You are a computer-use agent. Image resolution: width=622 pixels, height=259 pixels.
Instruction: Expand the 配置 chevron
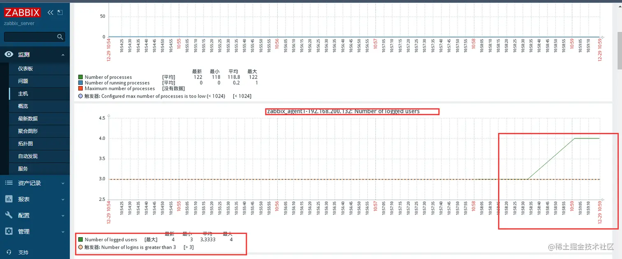tap(63, 215)
